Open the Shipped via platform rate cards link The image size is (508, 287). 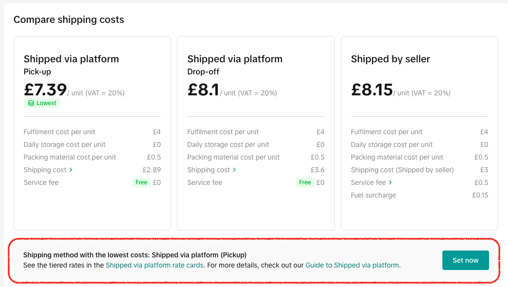(x=154, y=265)
